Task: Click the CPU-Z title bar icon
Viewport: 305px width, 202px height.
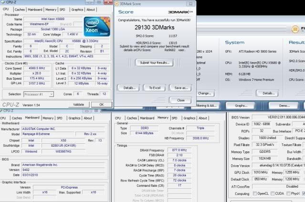Action: [x=3, y=2]
